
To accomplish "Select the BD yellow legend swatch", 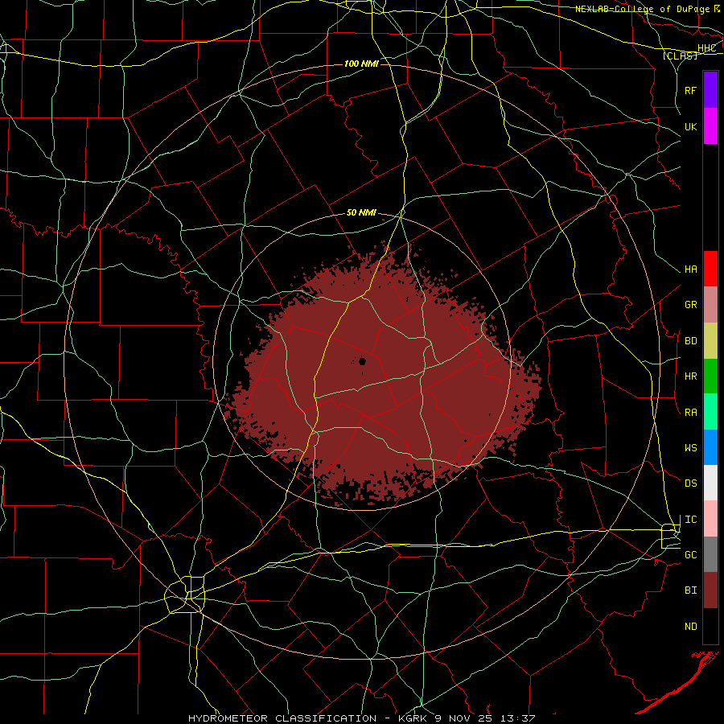I will click(x=710, y=341).
